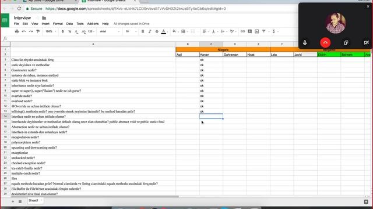Open the File menu
The height and width of the screenshot is (209, 373).
coord(16,24)
